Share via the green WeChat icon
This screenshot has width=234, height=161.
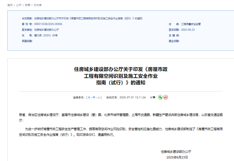pos(160,97)
